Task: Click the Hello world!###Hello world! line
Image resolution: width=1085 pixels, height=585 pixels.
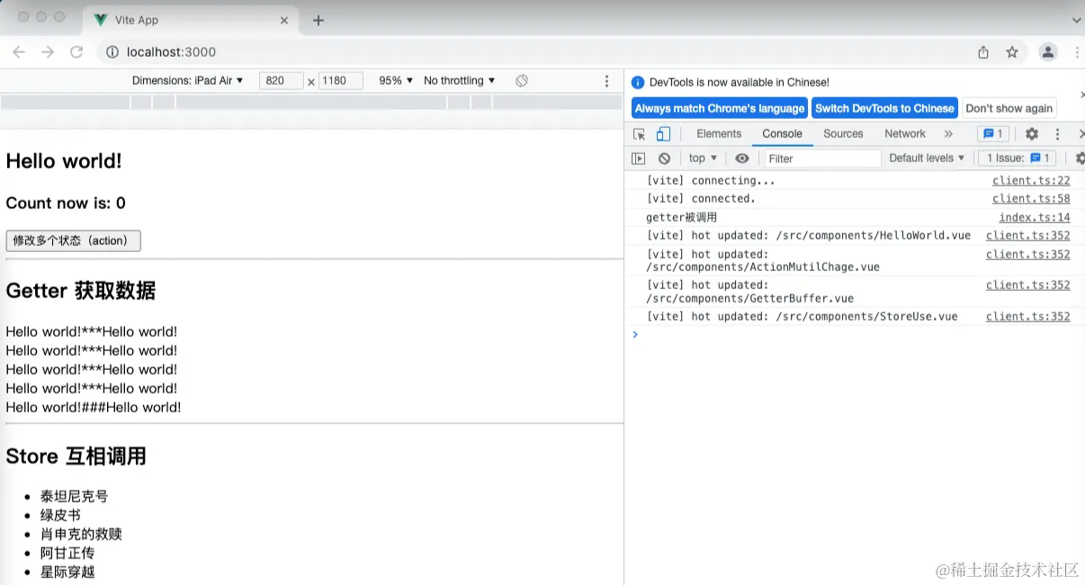Action: [94, 407]
